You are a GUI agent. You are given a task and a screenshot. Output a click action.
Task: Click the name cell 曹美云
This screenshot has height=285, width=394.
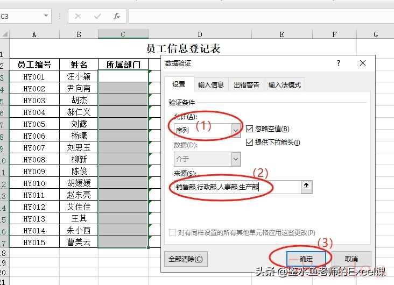[x=79, y=242]
